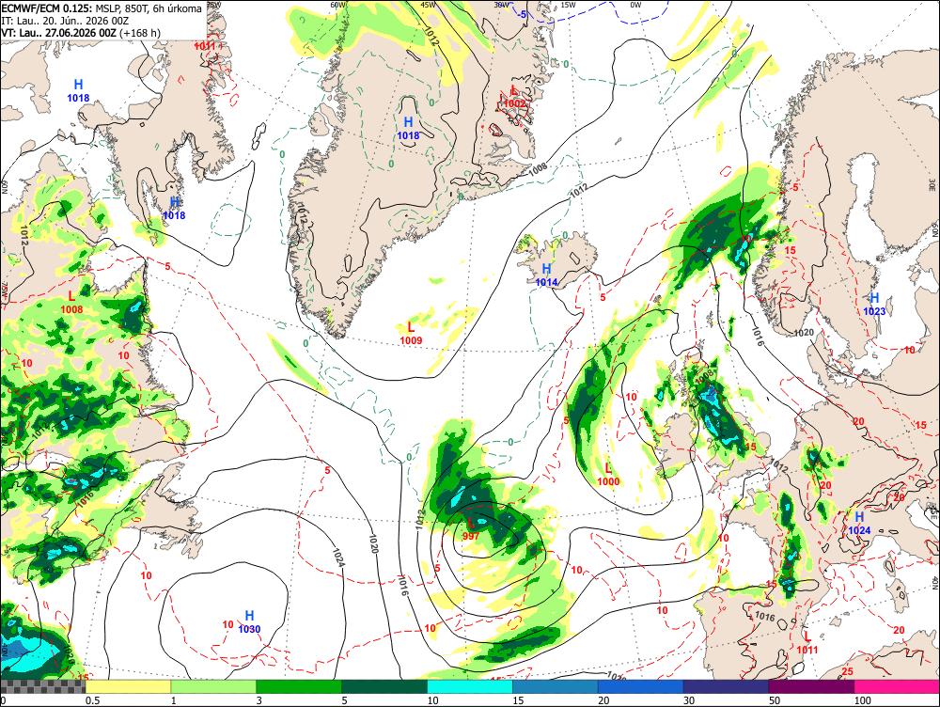Click the H 1014 high over Iceland
This screenshot has width=940, height=707.
(x=546, y=275)
